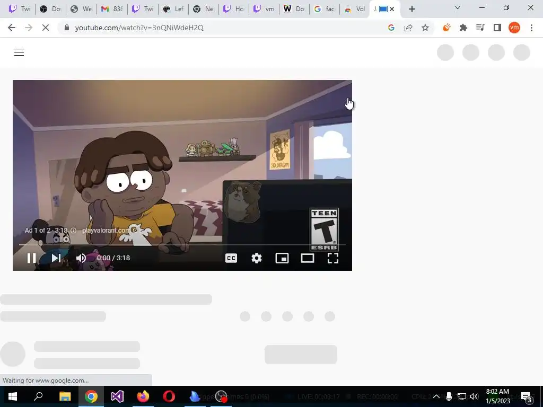Viewport: 543px width, 407px height.
Task: Skip to next video with Next button
Action: (x=56, y=258)
